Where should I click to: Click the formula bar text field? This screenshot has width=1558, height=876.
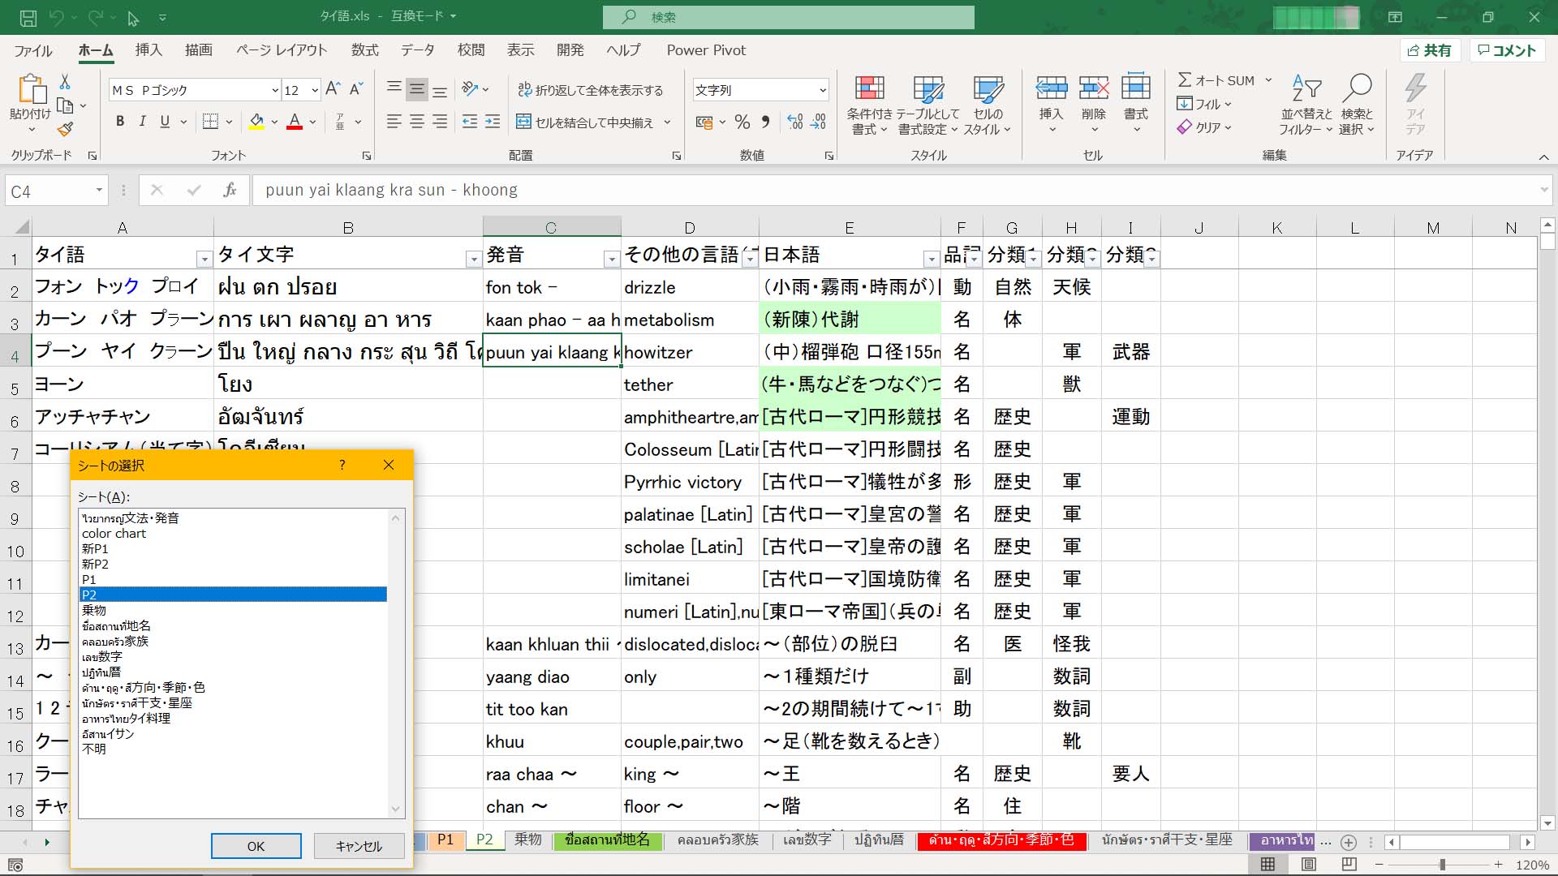(893, 191)
